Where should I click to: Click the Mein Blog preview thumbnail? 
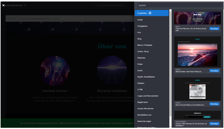tap(197, 18)
